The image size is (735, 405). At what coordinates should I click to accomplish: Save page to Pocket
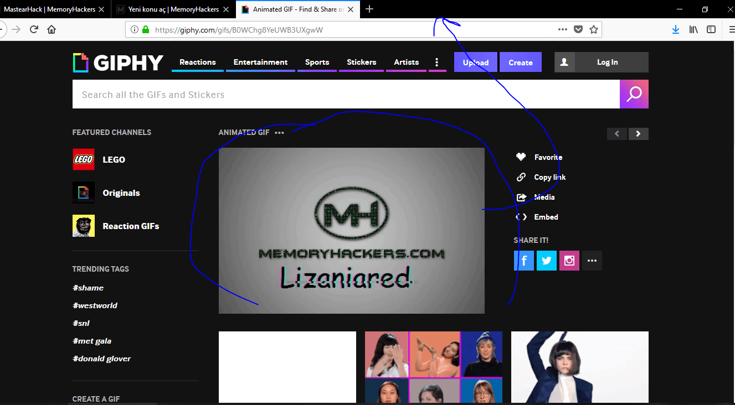pyautogui.click(x=578, y=30)
